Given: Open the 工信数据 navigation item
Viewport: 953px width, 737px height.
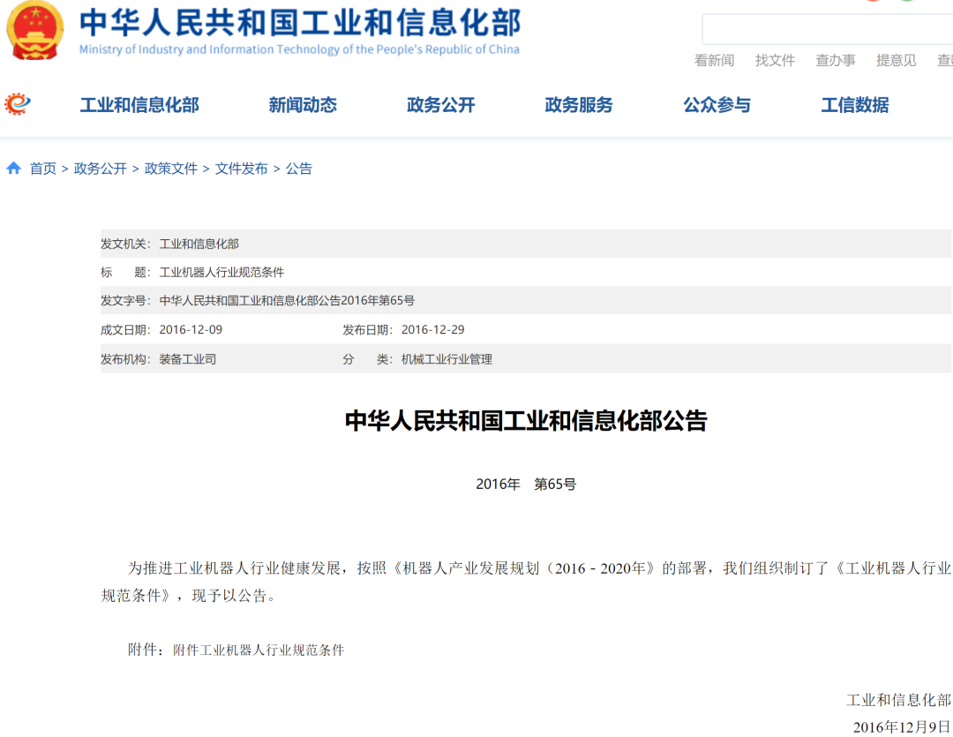Looking at the screenshot, I should tap(855, 105).
